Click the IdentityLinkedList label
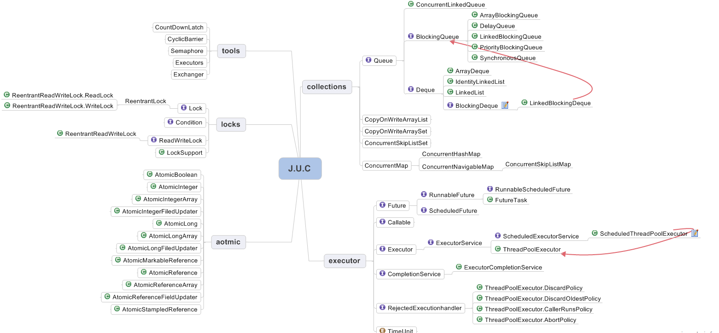 tap(480, 82)
